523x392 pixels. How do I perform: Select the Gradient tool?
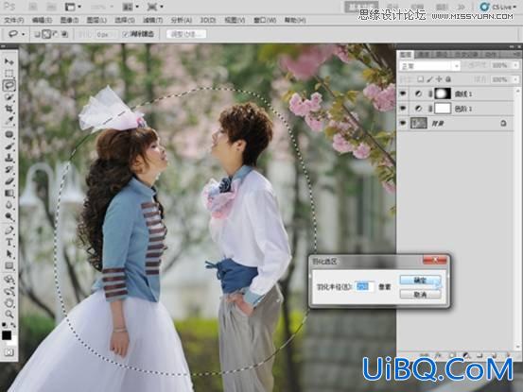[x=9, y=194]
